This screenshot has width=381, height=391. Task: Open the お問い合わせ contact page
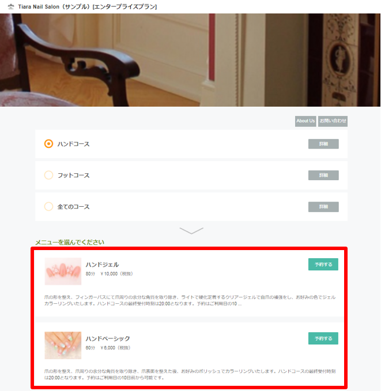(x=333, y=121)
